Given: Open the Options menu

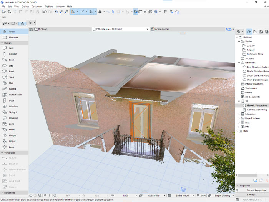Looking at the screenshot, I should [49, 7].
